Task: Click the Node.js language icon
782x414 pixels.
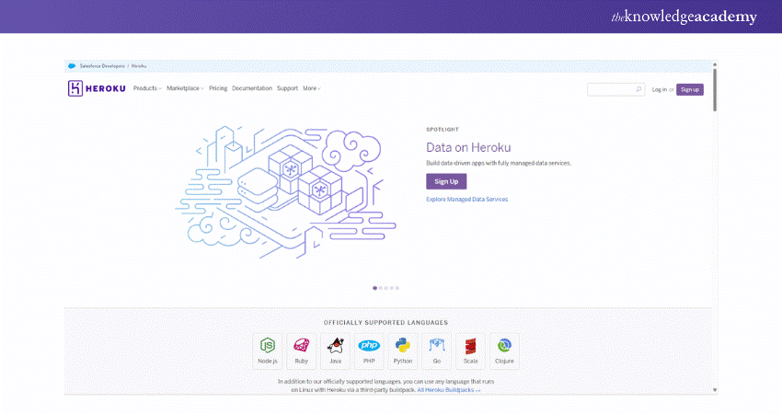Action: point(267,347)
